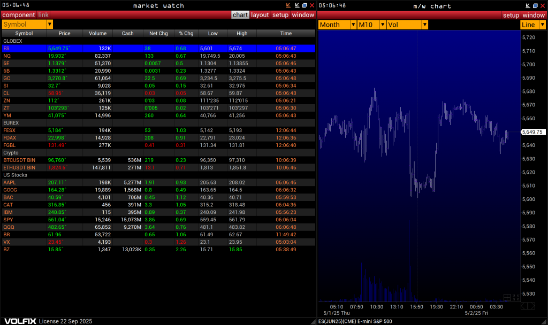Screen dimensions: 548x325
Task: Select the QQQ symbol
Action: click(x=9, y=227)
